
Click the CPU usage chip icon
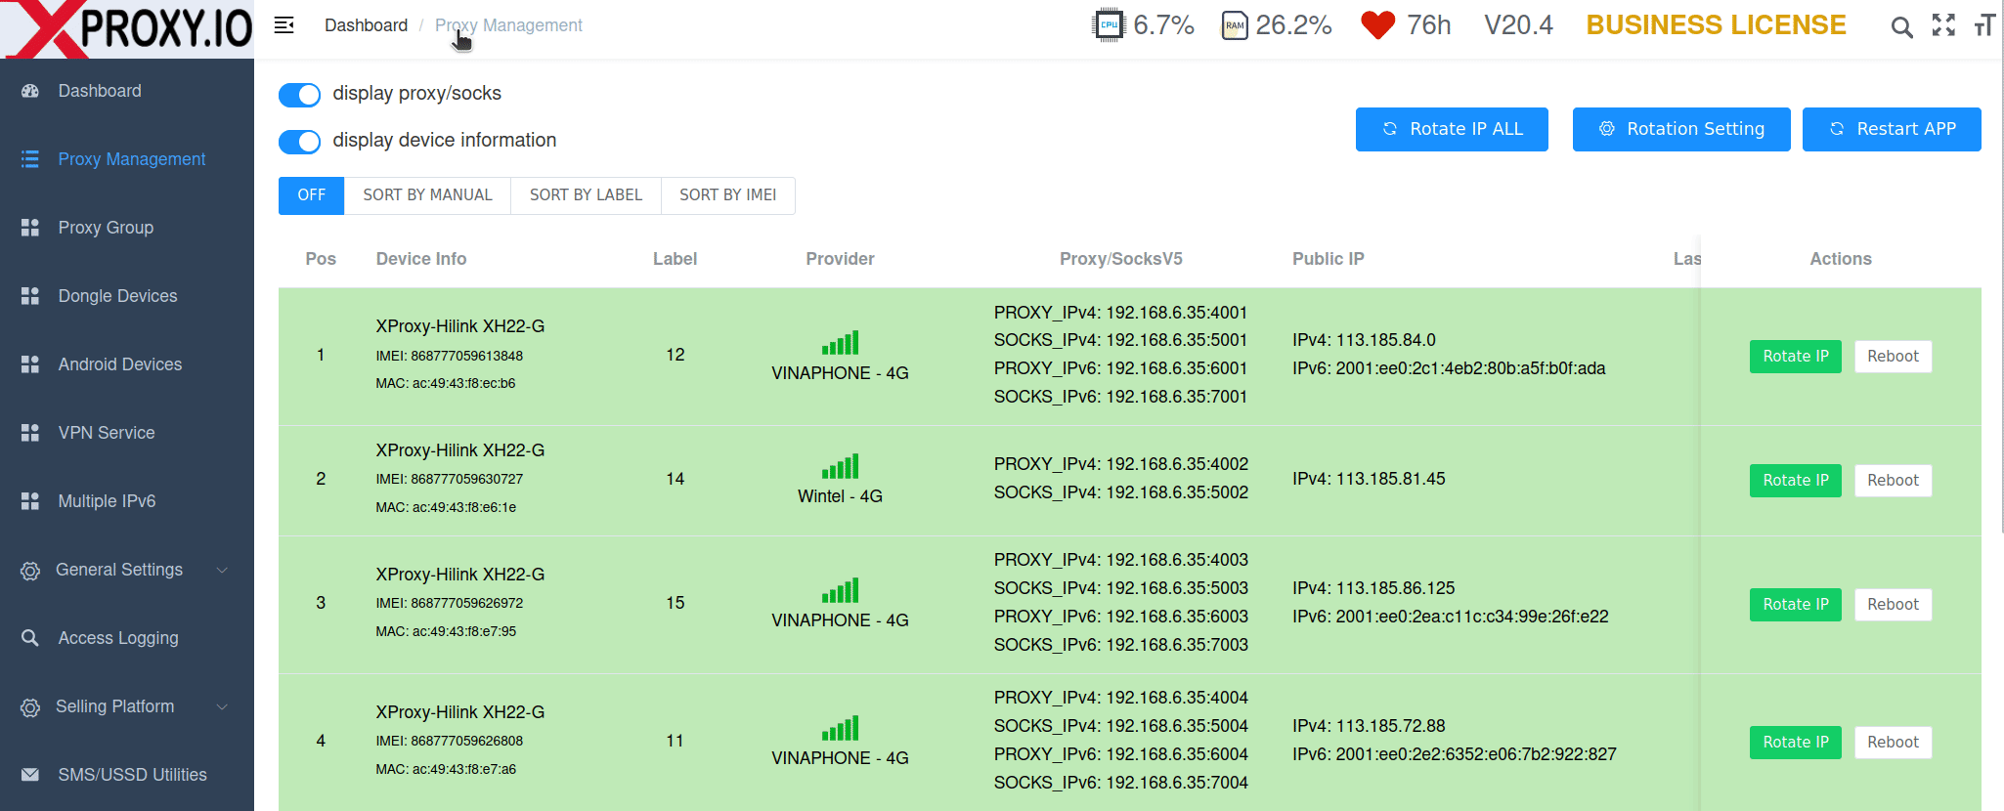[1109, 25]
